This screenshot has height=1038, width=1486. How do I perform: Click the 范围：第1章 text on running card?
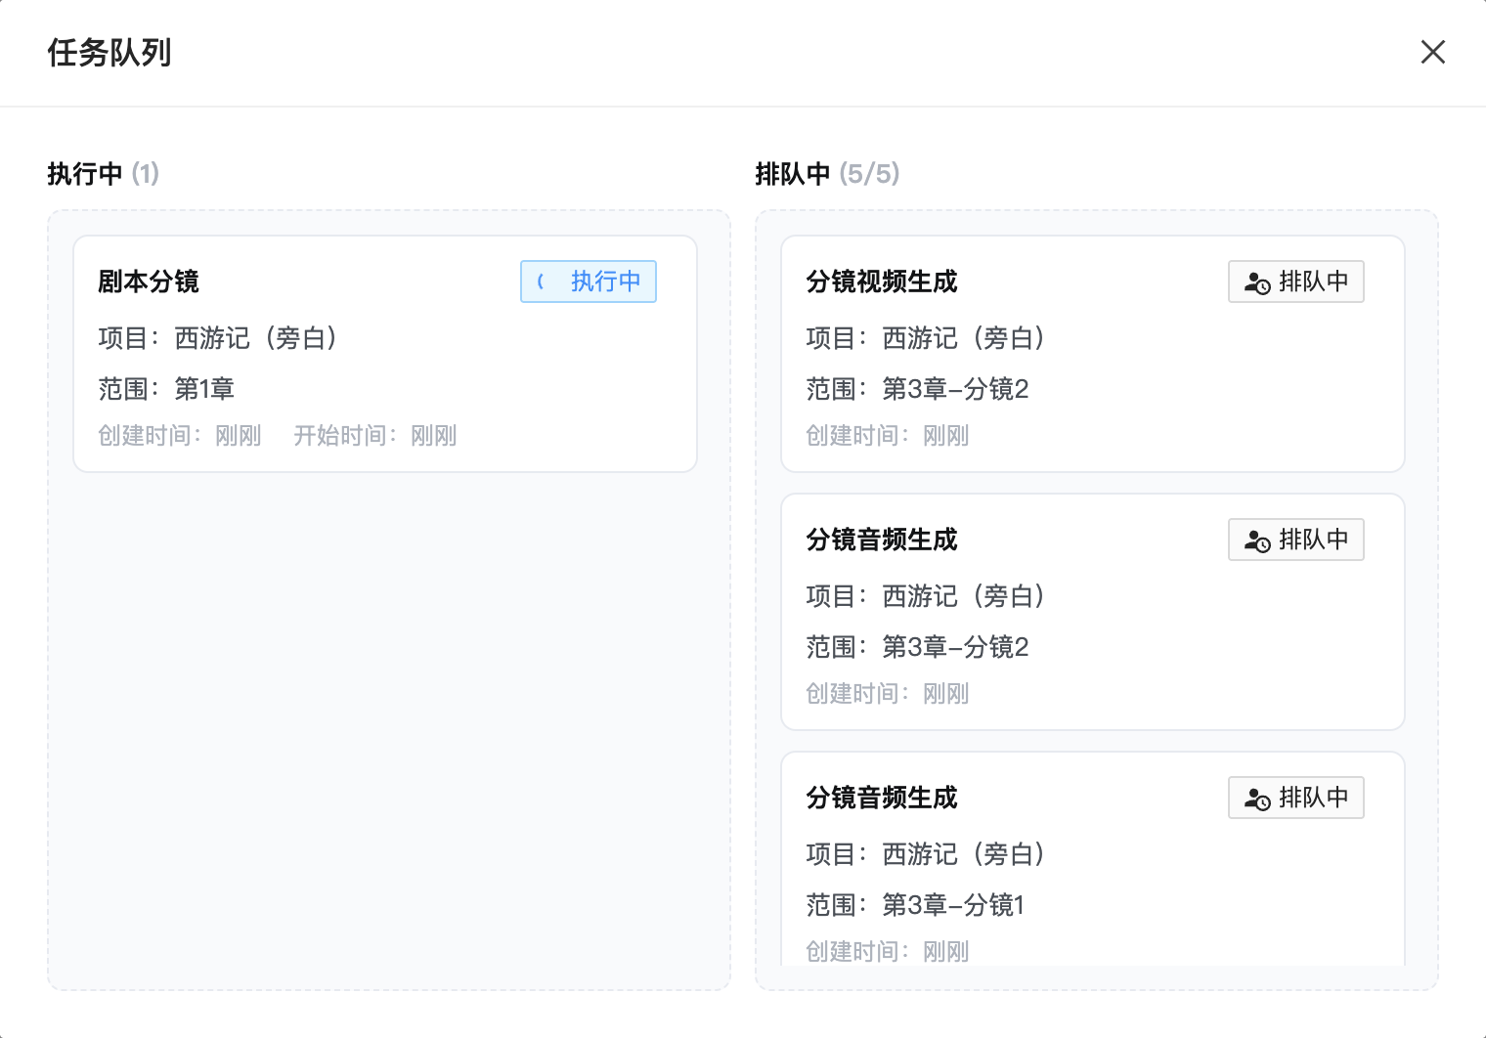pos(166,389)
